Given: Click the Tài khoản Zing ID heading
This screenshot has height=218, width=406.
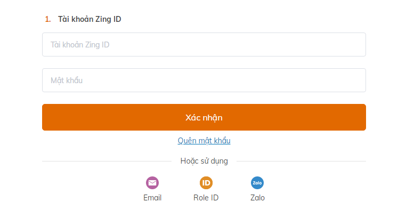Looking at the screenshot, I should 90,19.
